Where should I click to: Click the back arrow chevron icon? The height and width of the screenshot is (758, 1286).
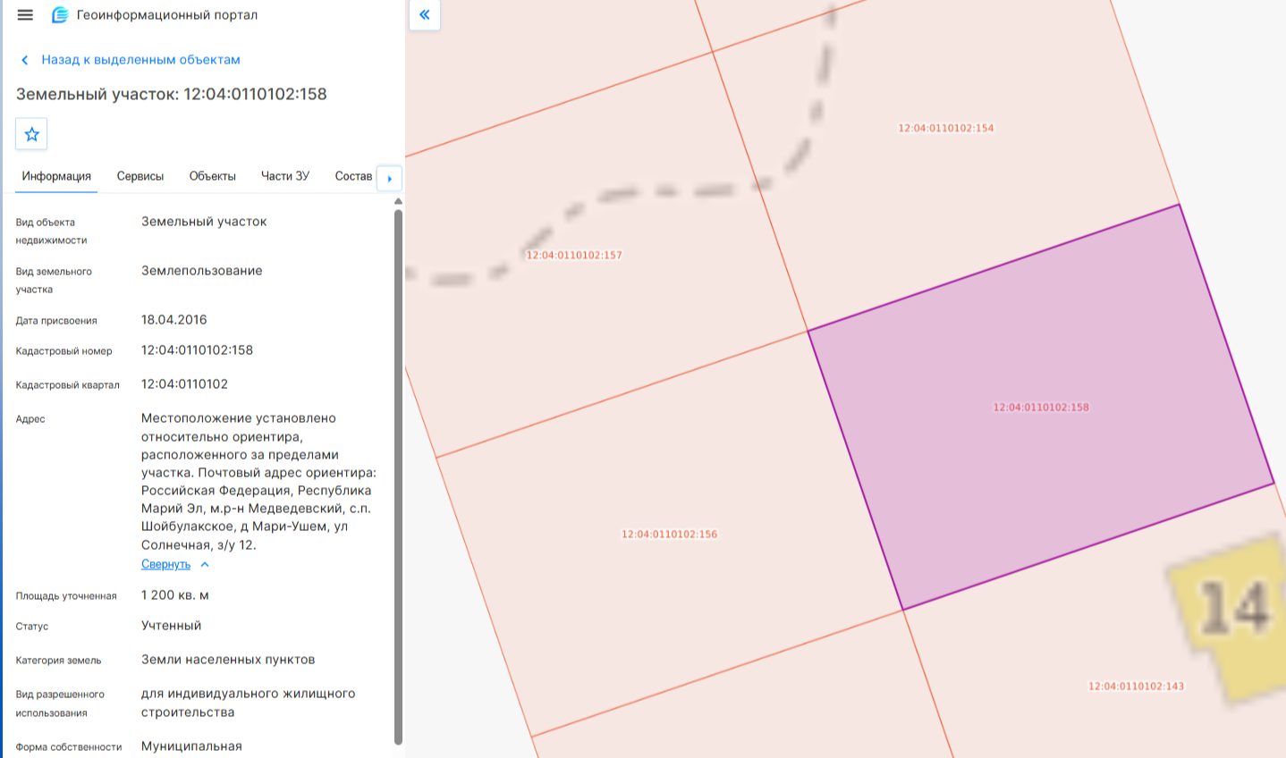click(x=25, y=60)
